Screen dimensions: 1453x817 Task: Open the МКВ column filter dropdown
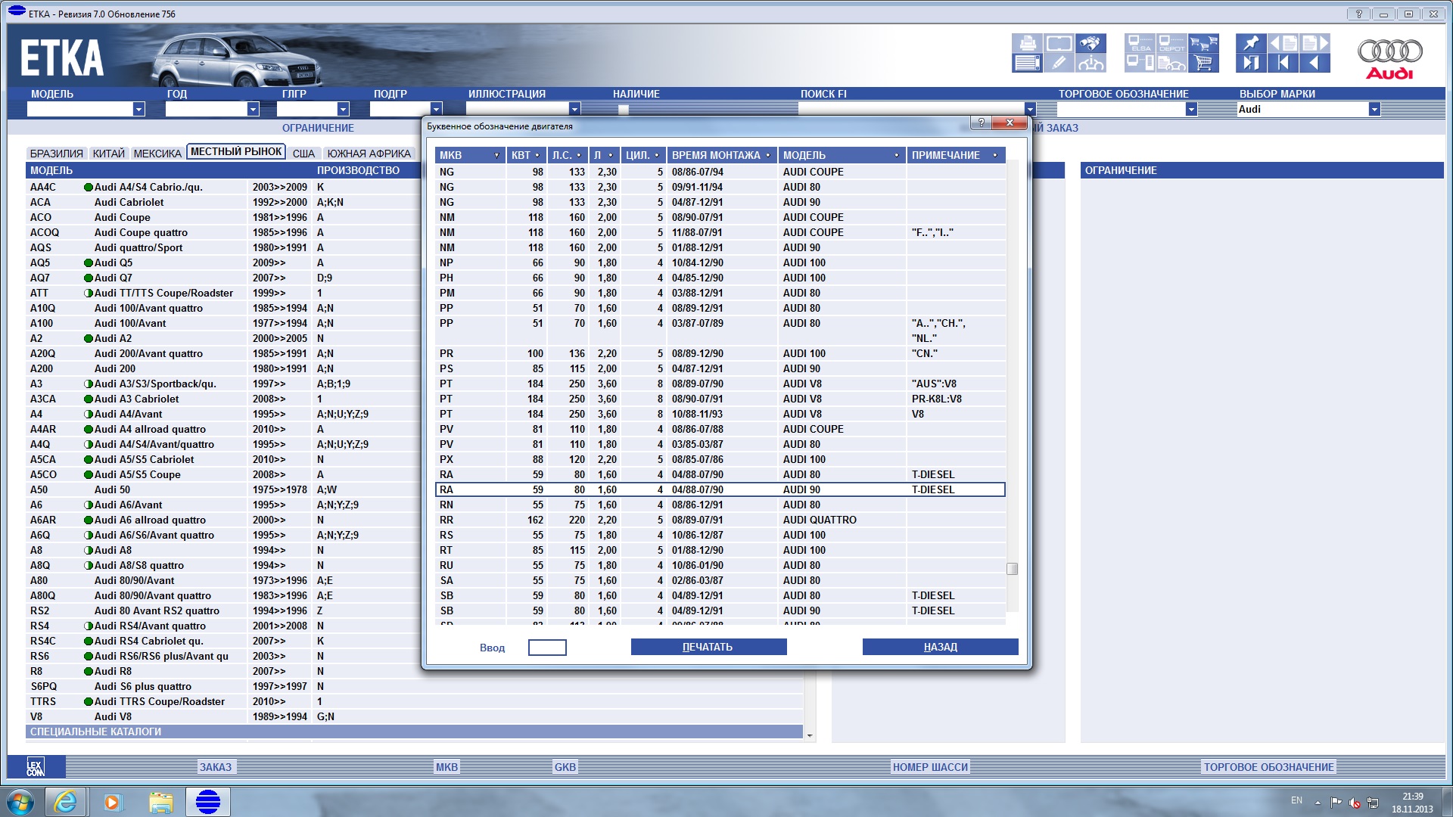click(x=496, y=155)
